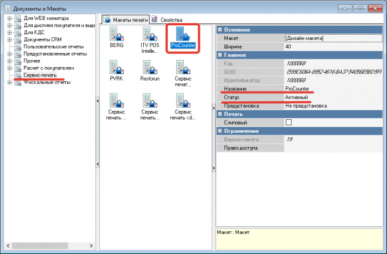387x254 pixels.
Task: Click the Для WEB монитора folder icon
Action: pos(18,19)
